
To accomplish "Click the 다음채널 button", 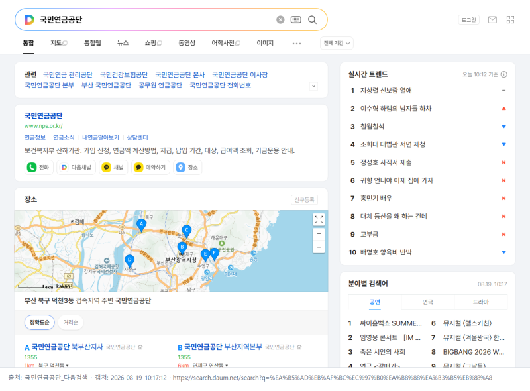I will coord(76,168).
